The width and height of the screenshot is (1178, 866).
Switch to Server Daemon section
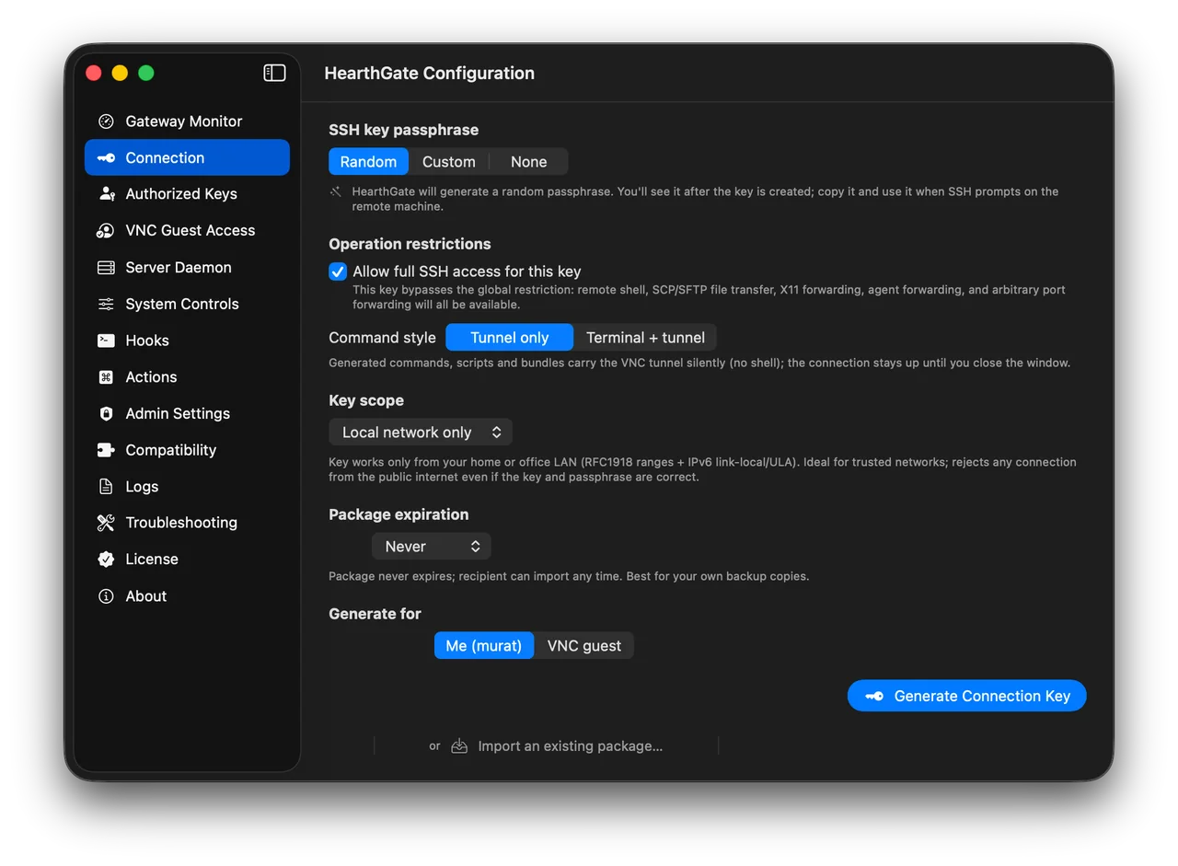[187, 268]
